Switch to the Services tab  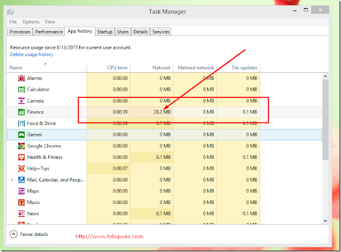coord(161,32)
